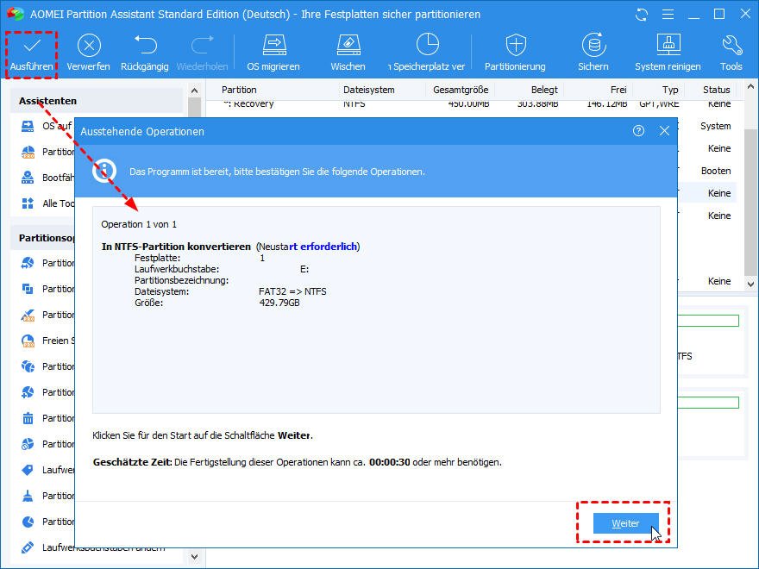Open the Partitionierung shield tool

(516, 45)
